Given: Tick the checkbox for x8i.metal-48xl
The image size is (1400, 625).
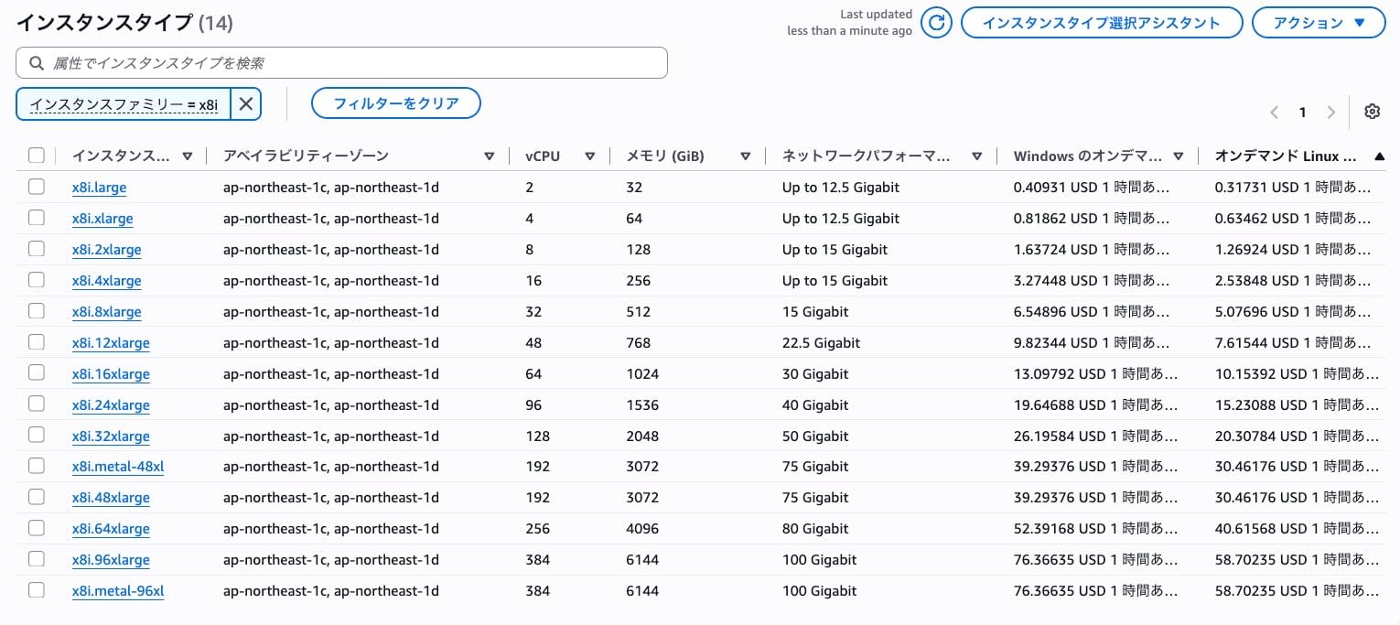Looking at the screenshot, I should (x=36, y=466).
